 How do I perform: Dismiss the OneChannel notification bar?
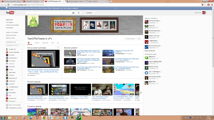pyautogui.click(x=115, y=8)
